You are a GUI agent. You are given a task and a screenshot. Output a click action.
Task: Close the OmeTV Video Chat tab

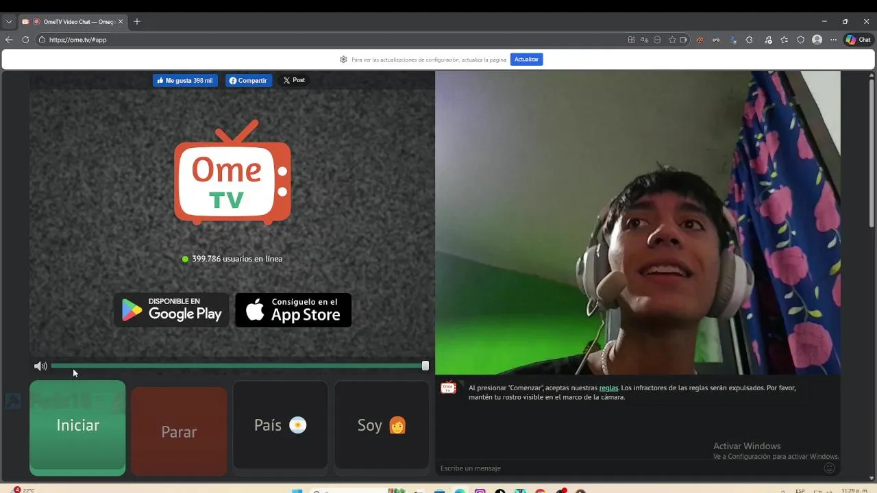click(121, 21)
